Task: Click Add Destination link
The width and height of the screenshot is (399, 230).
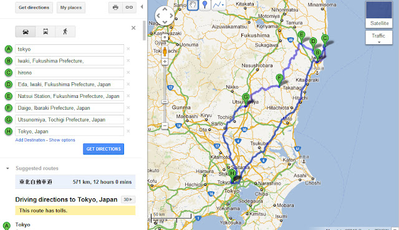Action: (x=30, y=140)
